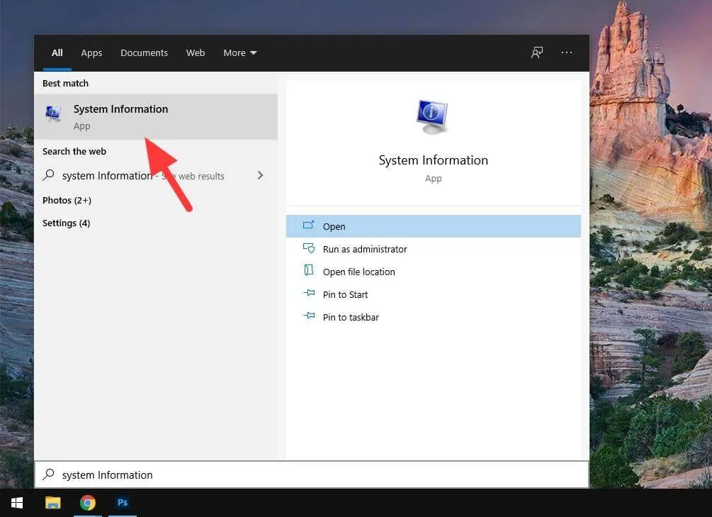The width and height of the screenshot is (712, 517).
Task: Open Photoshop from the taskbar
Action: pyautogui.click(x=123, y=503)
